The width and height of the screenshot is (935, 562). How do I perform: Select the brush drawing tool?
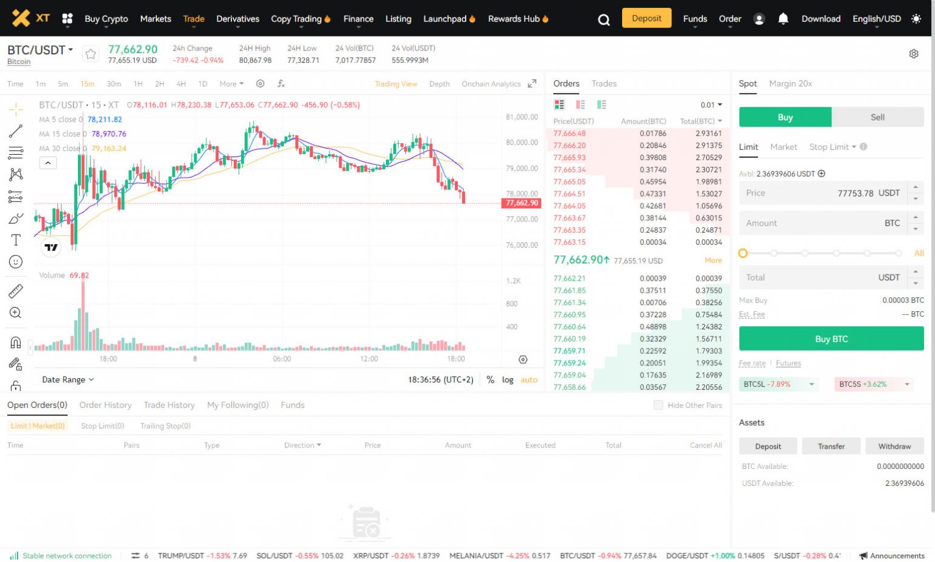[16, 218]
